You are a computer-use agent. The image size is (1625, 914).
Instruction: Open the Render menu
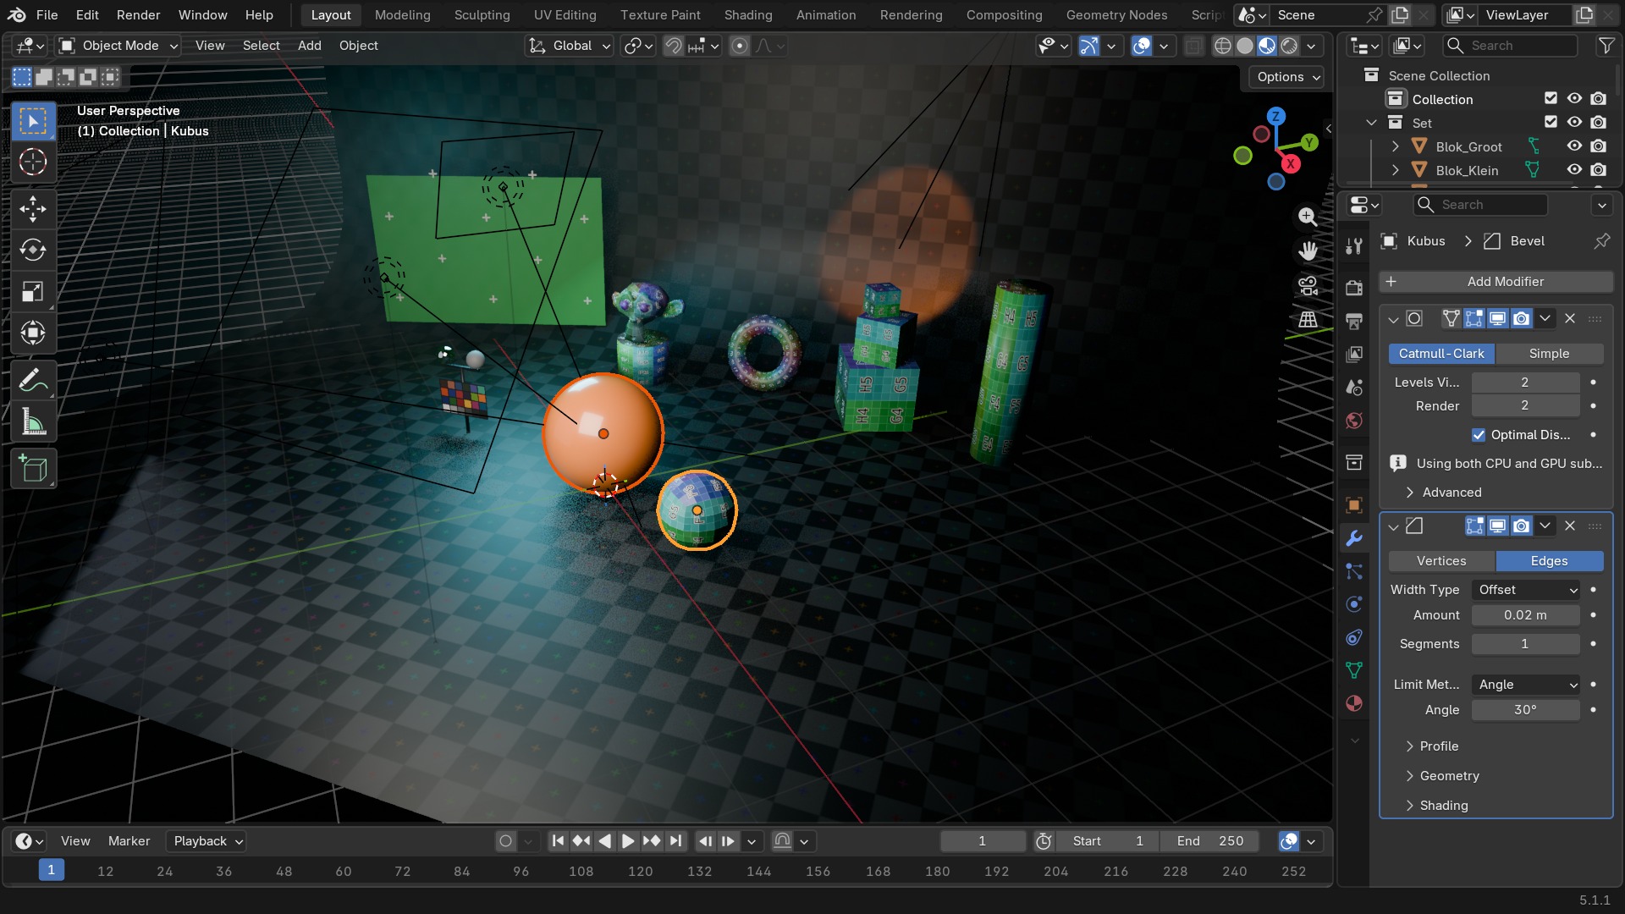pos(138,15)
